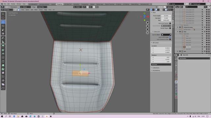211x118 pixels.
Task: Expand Annotations panel in sidebar
Action: (x=156, y=70)
